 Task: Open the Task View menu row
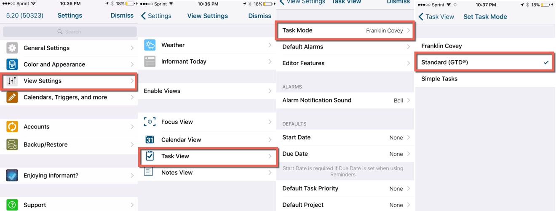[208, 156]
